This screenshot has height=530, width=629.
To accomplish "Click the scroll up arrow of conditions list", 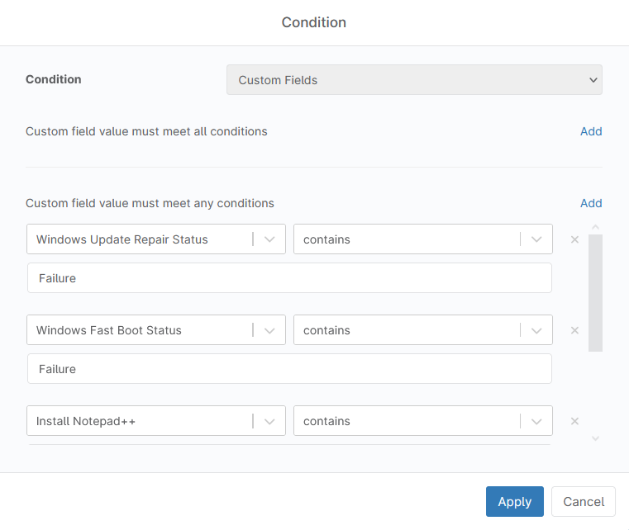I will [595, 227].
